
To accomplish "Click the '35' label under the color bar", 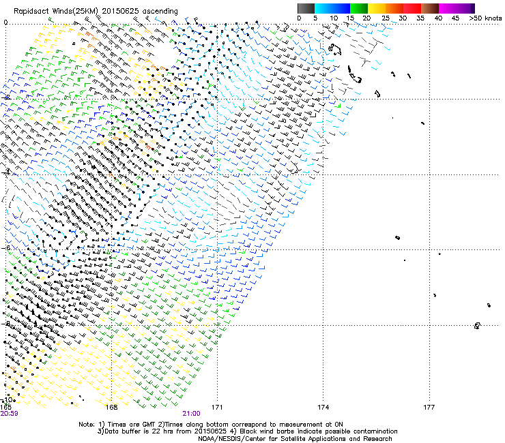I will (420, 18).
